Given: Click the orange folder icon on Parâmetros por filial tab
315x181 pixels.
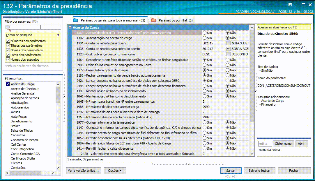Looking at the screenshot, I should point(153,20).
